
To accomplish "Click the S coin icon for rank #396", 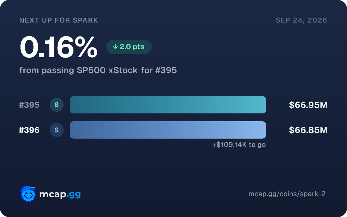I will [57, 130].
